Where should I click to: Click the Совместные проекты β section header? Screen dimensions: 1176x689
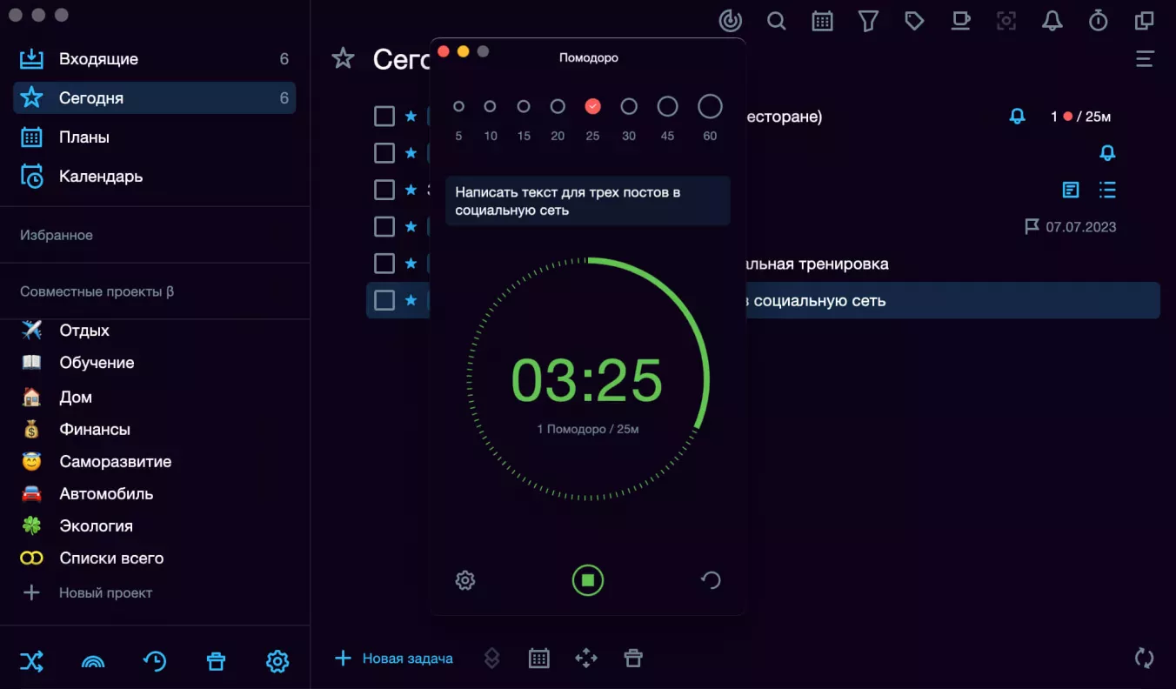(97, 291)
